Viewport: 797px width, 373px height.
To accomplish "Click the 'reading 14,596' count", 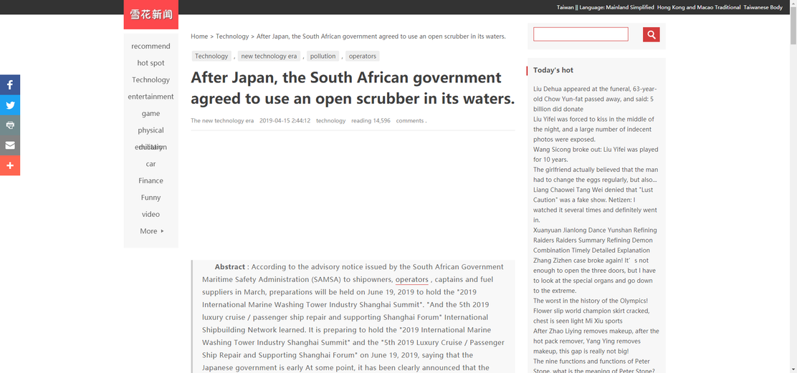I will (x=371, y=121).
